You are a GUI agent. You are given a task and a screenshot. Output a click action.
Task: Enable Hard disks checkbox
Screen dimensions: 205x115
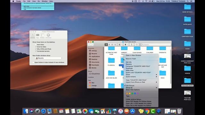36,45
